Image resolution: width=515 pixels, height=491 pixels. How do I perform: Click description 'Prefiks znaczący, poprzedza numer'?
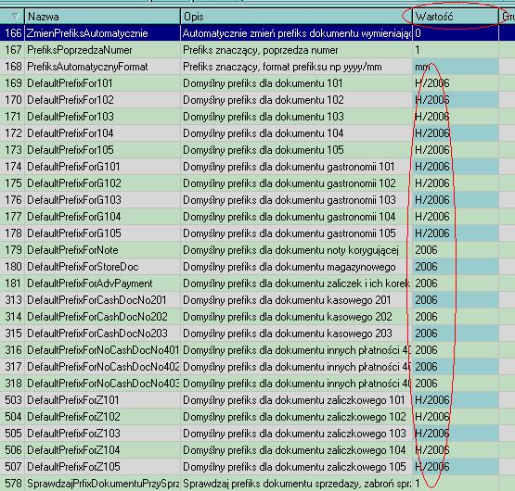click(x=261, y=50)
